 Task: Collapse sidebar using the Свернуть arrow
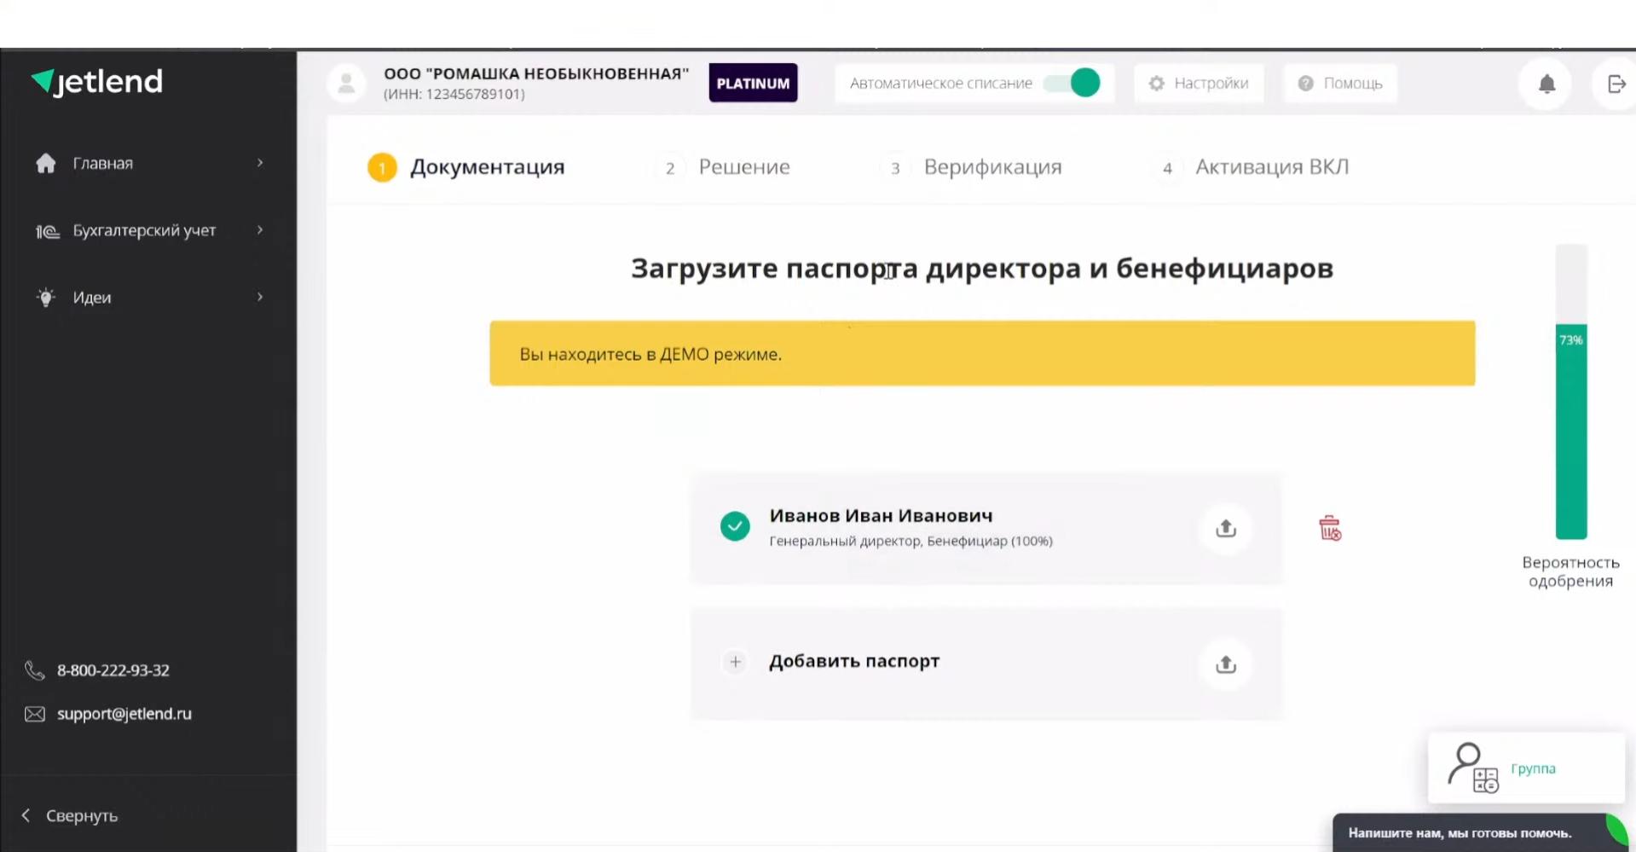coord(26,815)
